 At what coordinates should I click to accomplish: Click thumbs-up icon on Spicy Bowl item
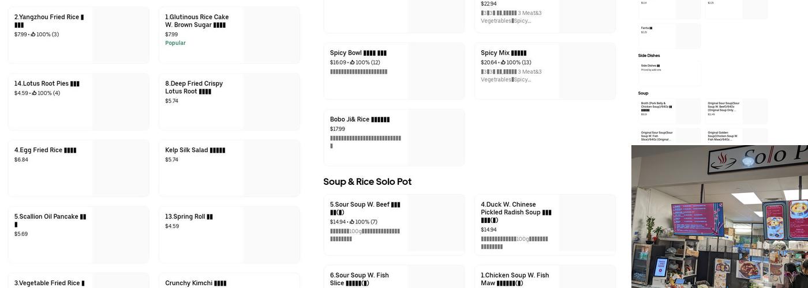[352, 63]
